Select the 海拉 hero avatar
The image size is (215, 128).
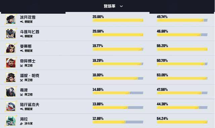11,121
